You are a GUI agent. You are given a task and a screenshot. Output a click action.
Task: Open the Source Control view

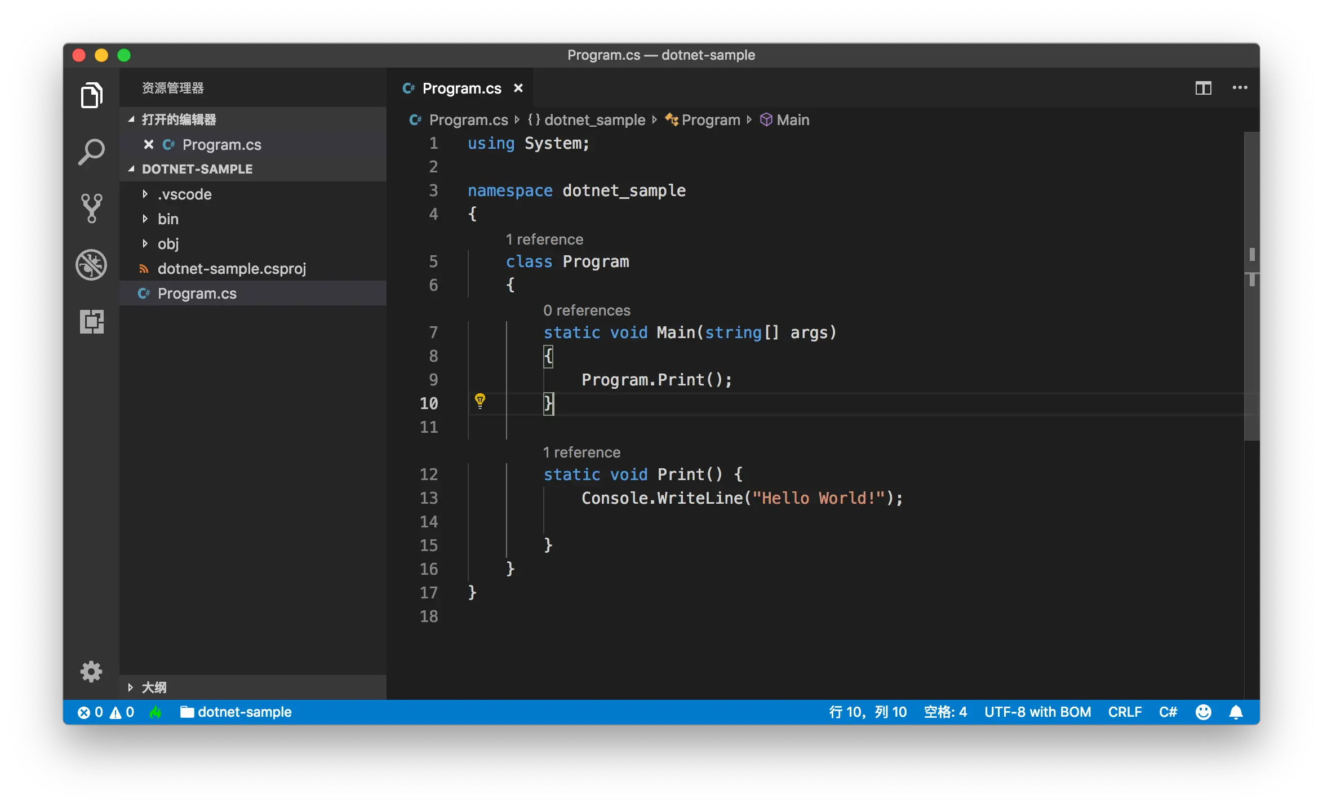point(91,208)
